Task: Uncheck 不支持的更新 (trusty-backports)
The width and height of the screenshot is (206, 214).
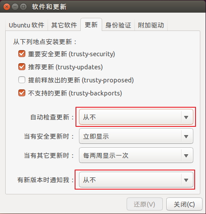Action: click(22, 93)
